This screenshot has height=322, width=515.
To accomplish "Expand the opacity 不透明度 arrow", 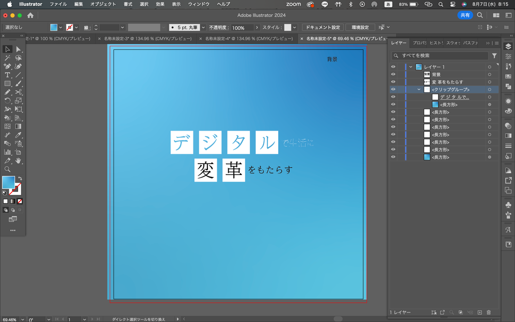I will pyautogui.click(x=257, y=27).
